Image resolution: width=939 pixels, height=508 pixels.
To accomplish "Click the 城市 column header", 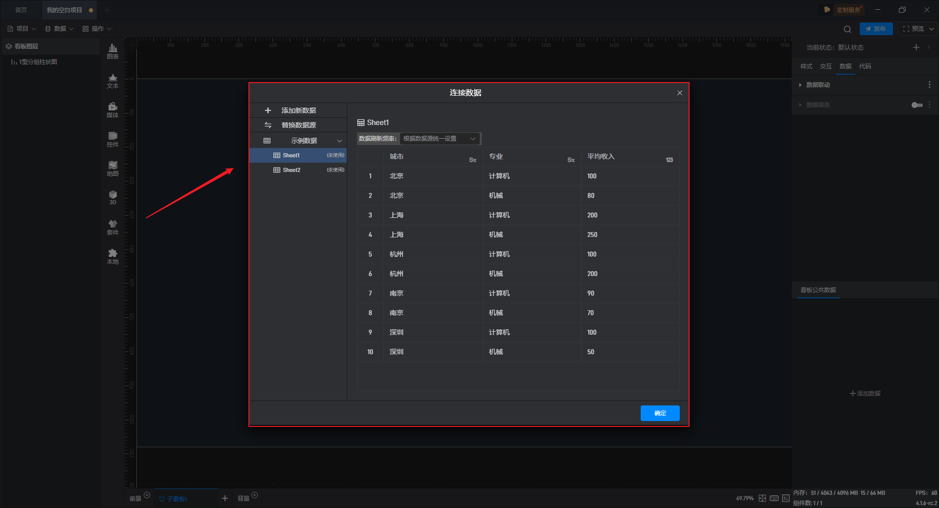I will 396,156.
